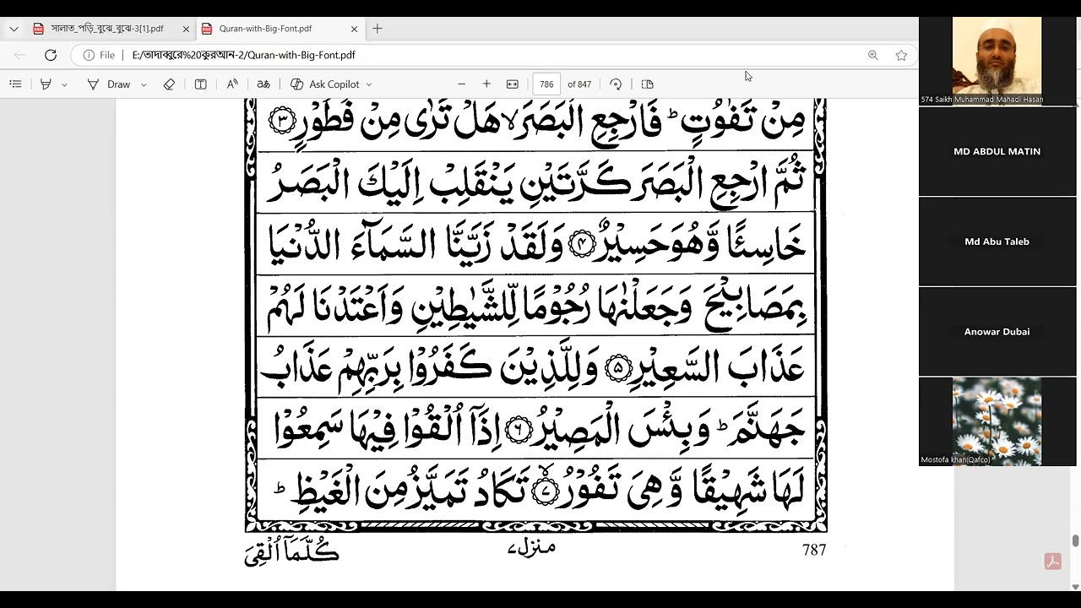This screenshot has width=1081, height=608.
Task: Click the vertical scrollbar thumb
Action: [1075, 541]
